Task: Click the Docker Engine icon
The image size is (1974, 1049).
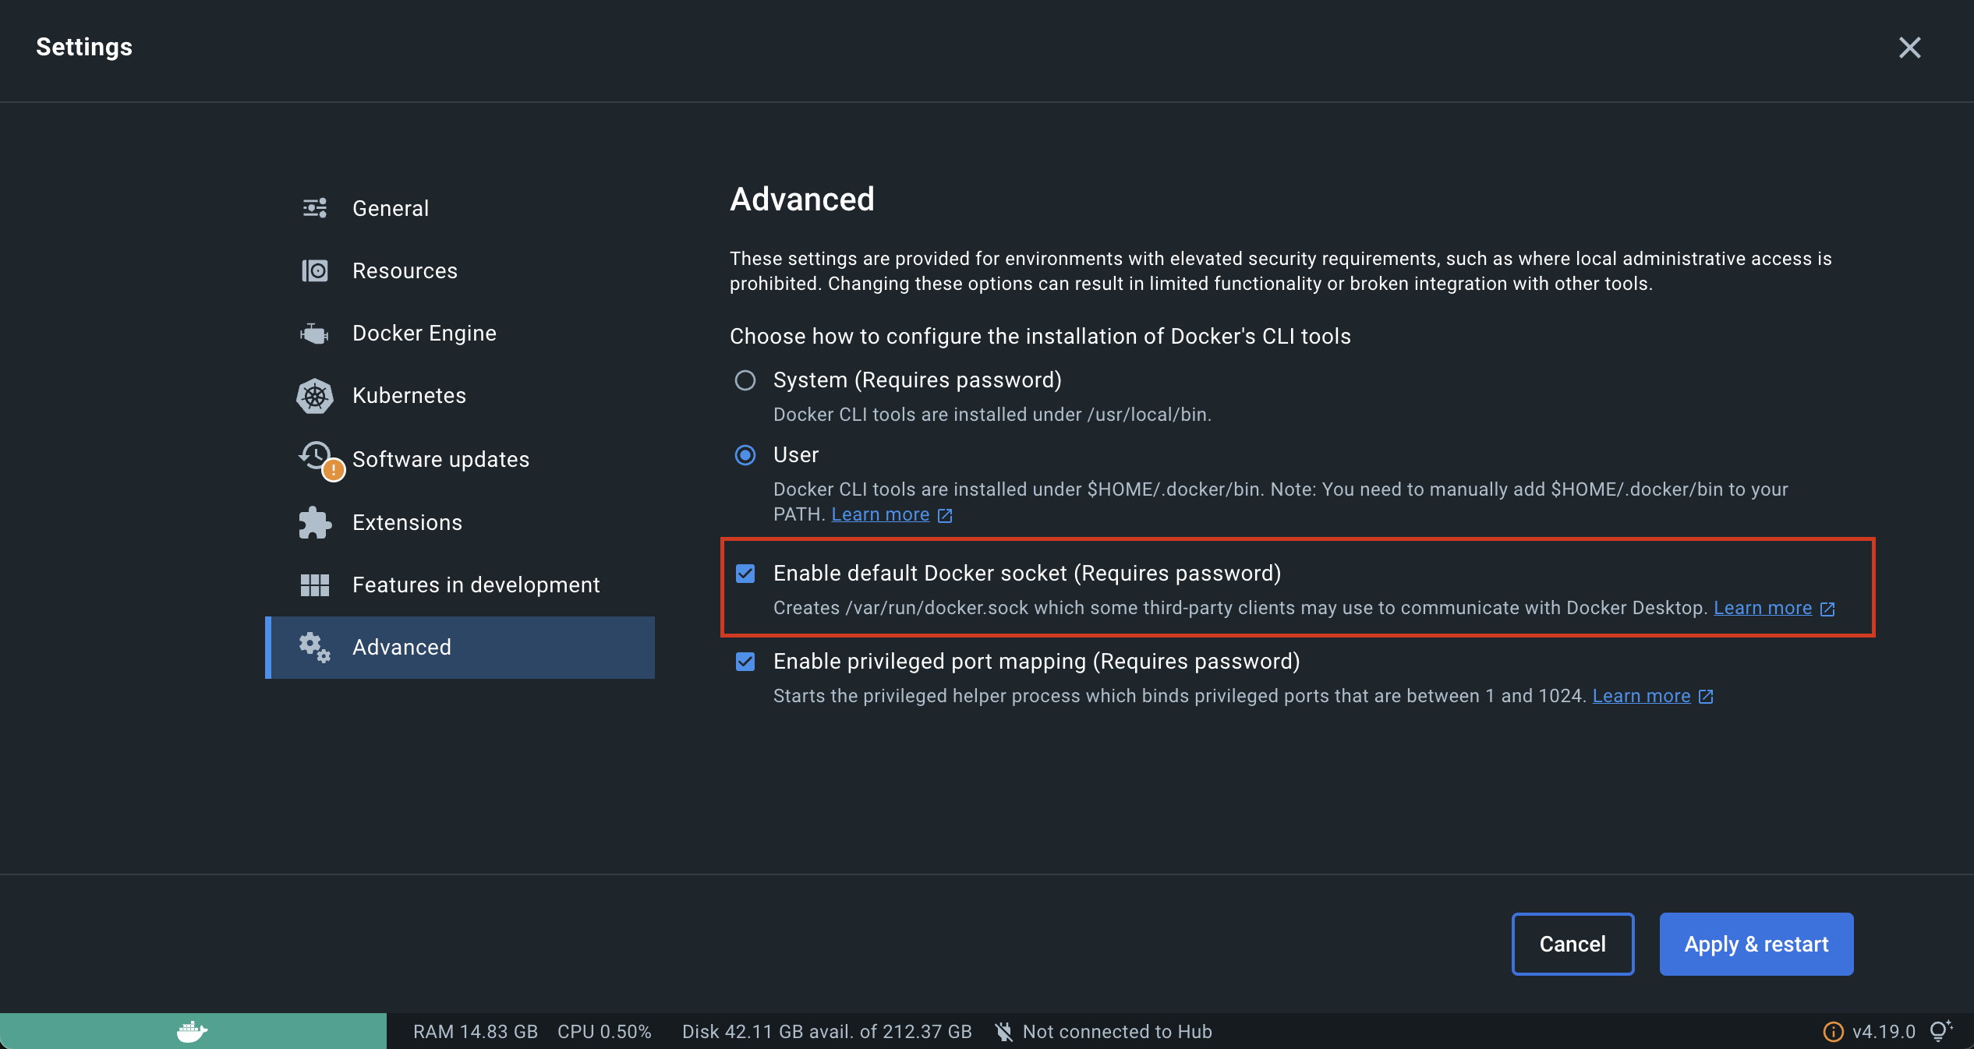Action: (315, 334)
